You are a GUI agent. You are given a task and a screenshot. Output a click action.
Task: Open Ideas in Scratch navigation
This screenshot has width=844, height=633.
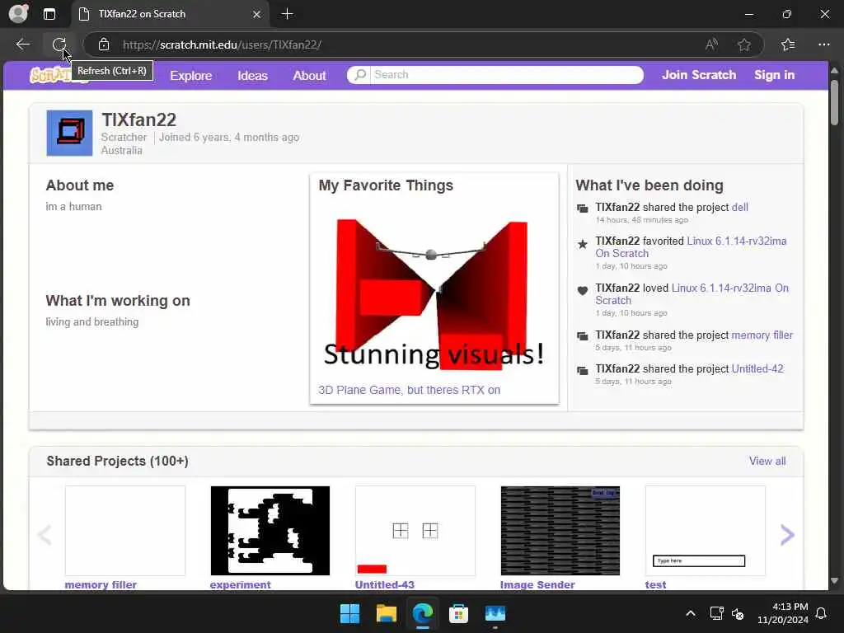coord(252,75)
